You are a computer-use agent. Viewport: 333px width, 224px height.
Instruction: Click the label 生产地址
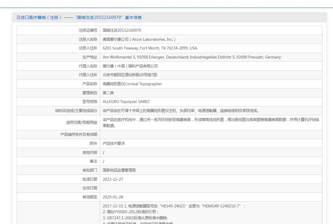[x=90, y=57]
